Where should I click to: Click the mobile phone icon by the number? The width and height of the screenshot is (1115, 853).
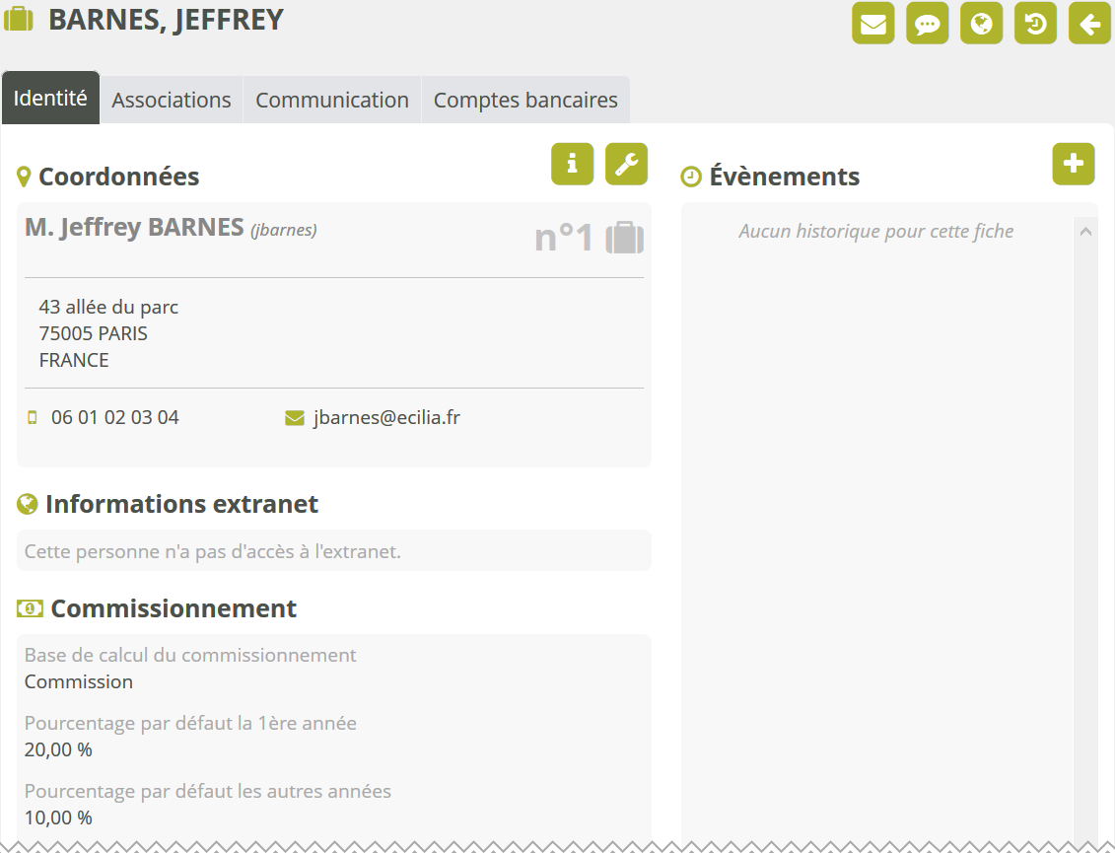tap(33, 417)
